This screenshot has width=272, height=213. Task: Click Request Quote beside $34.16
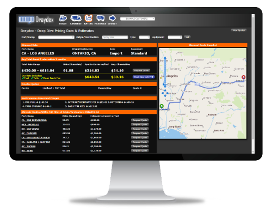[141, 70]
